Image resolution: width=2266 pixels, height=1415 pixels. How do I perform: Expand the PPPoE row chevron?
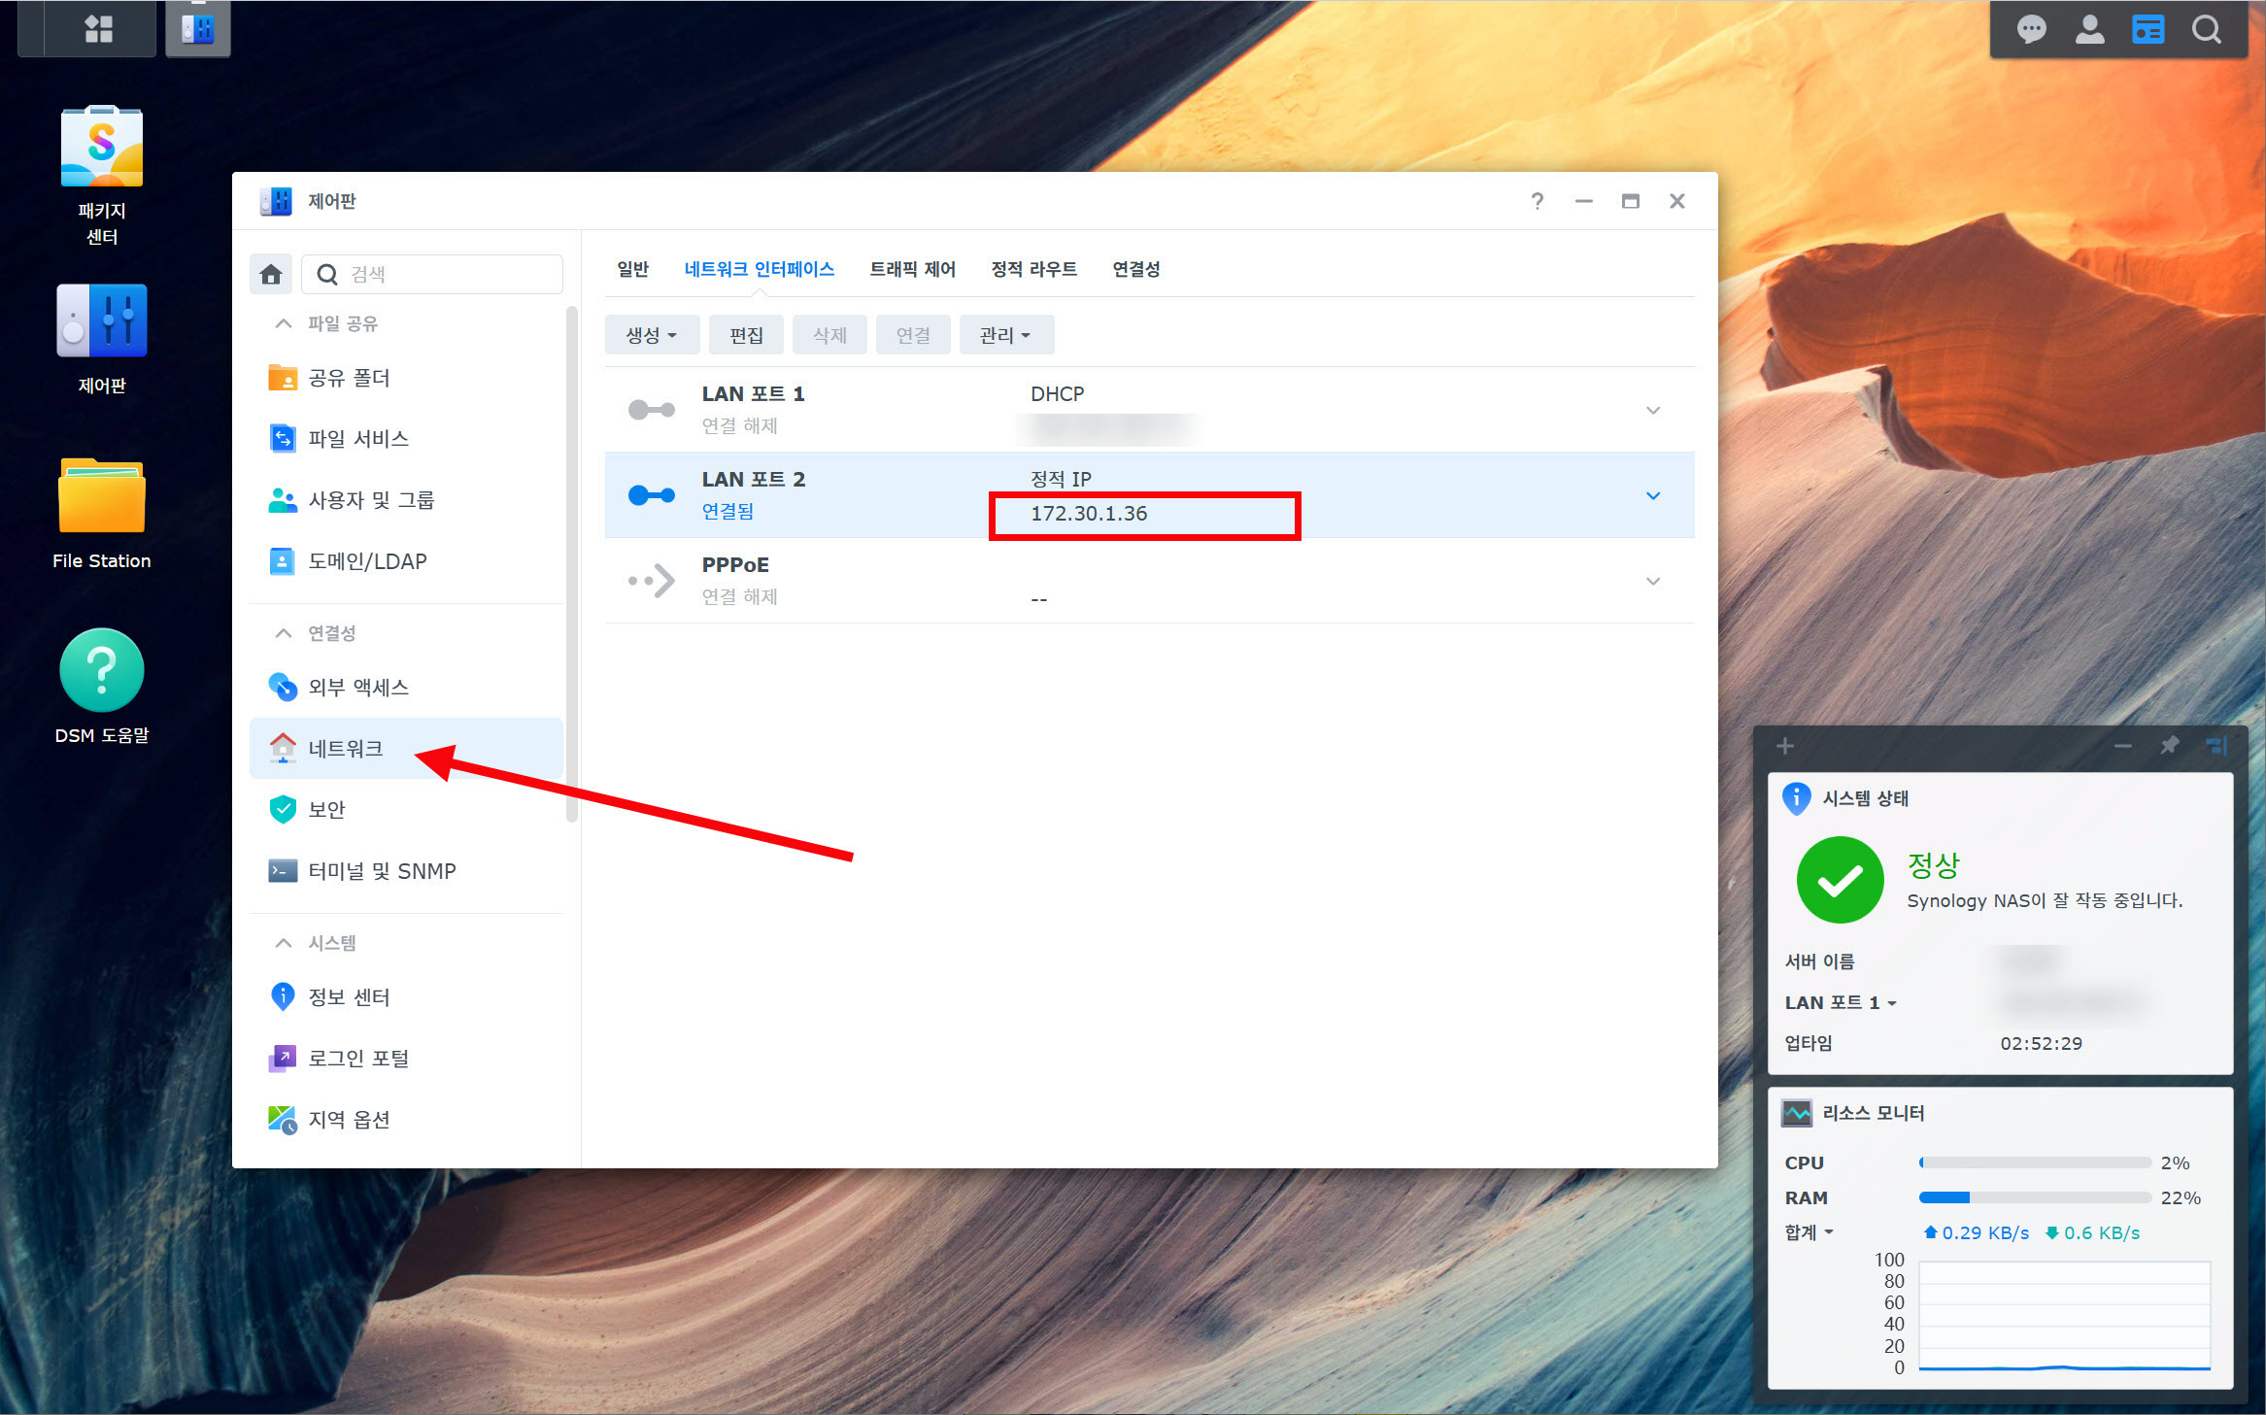1652,581
